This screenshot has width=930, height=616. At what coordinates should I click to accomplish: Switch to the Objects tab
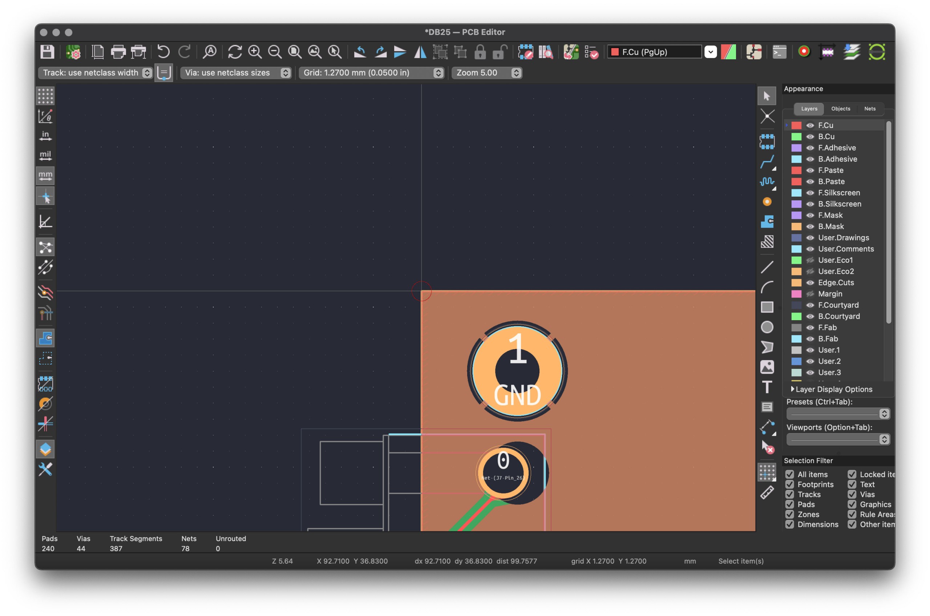point(841,109)
